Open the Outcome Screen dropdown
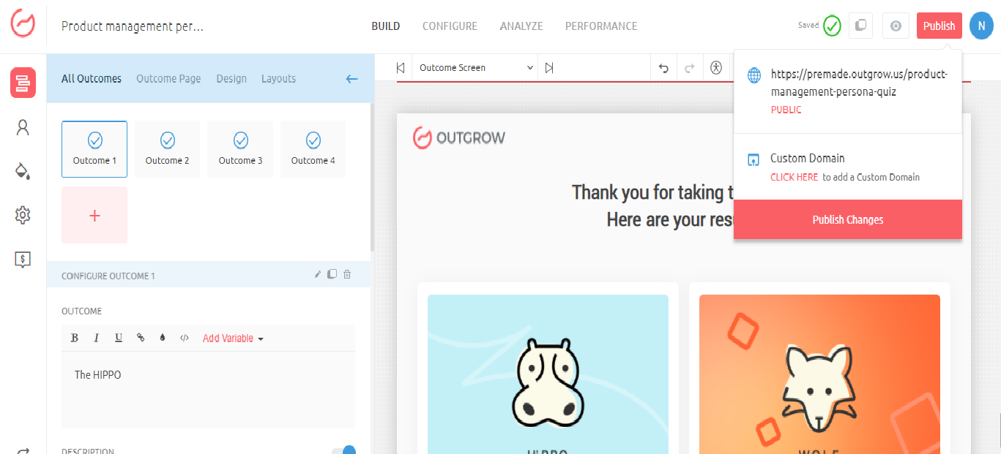Screen dimensions: 1001x454 [475, 67]
